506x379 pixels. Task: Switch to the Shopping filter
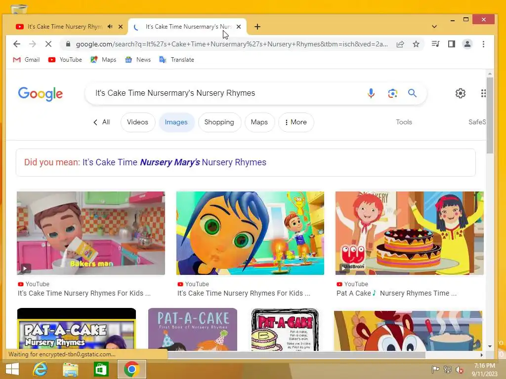click(x=219, y=122)
